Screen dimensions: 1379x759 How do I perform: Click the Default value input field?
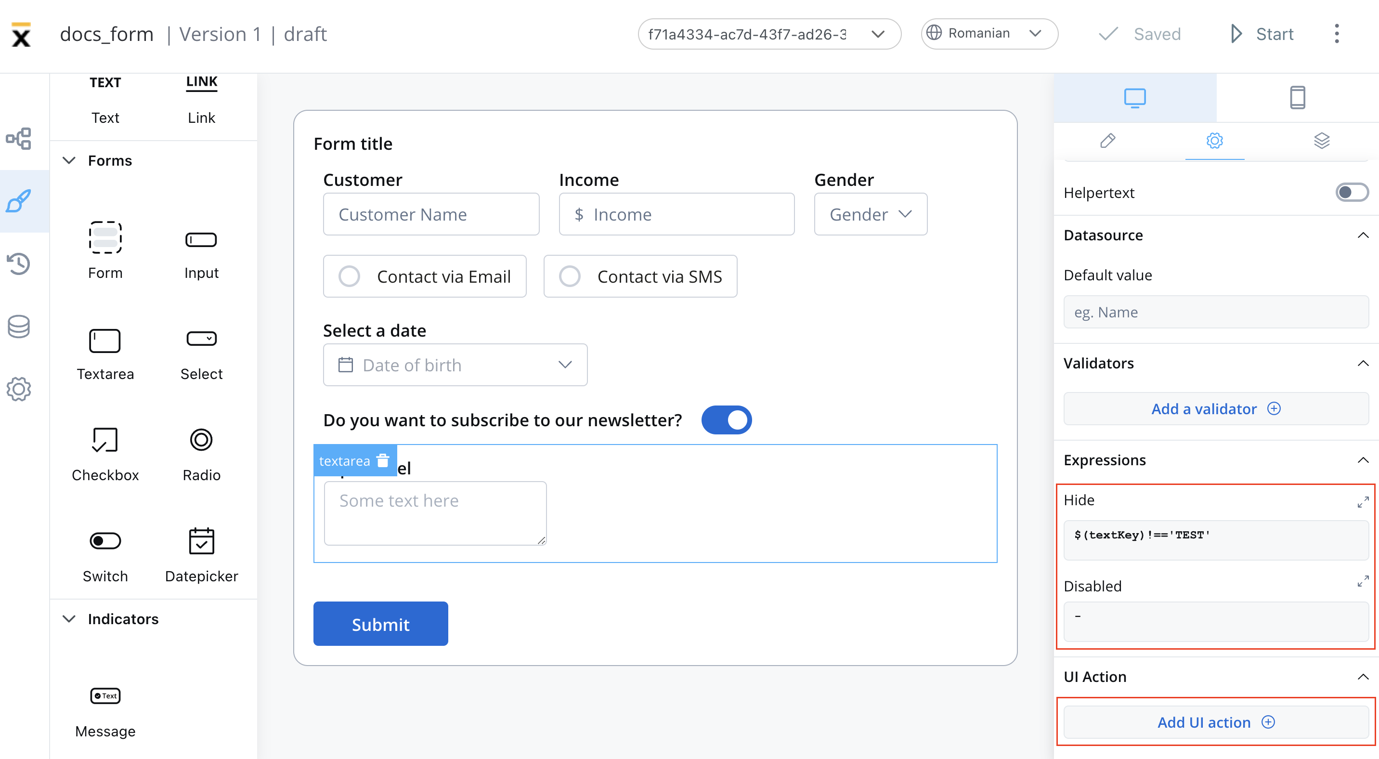click(x=1216, y=312)
